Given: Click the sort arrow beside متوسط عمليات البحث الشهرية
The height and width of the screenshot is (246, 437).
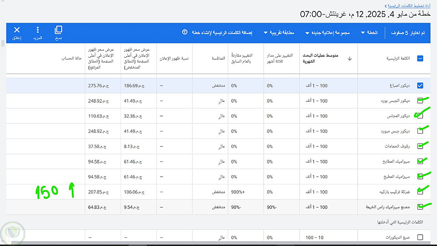Looking at the screenshot, I should pyautogui.click(x=350, y=59).
